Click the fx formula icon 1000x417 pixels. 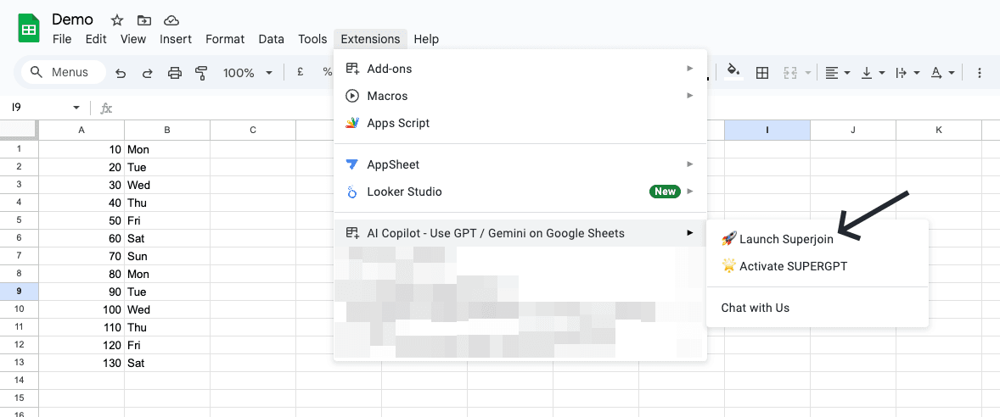click(x=106, y=108)
